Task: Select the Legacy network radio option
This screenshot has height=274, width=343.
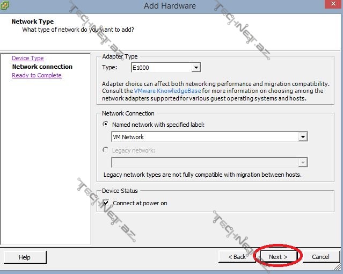Action: click(x=105, y=150)
